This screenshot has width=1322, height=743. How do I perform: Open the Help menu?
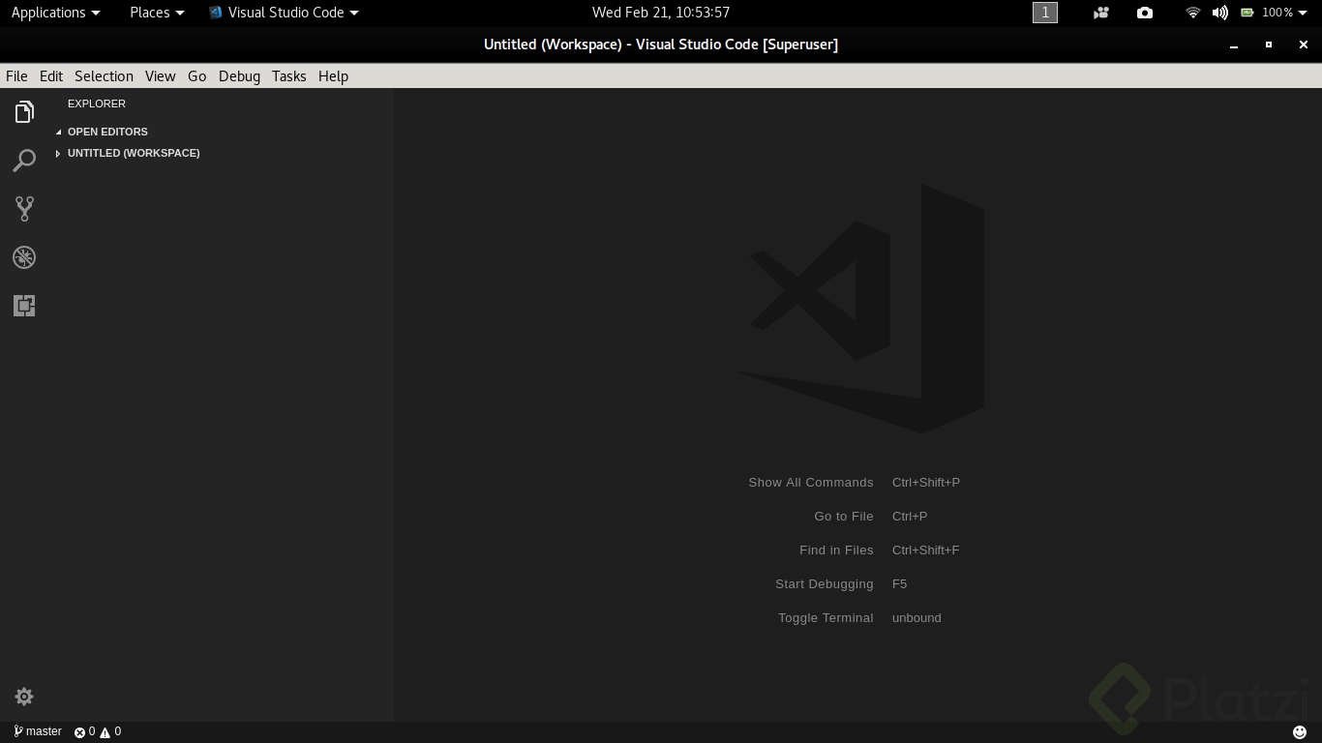(333, 76)
